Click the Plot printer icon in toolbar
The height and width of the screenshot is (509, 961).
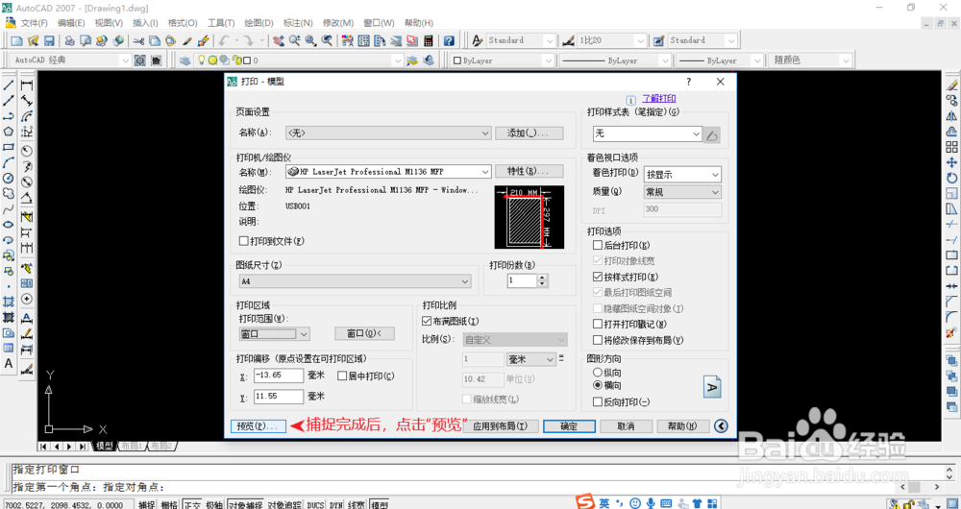click(x=70, y=41)
